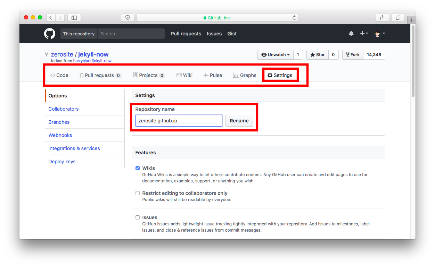View the 14,348 forks count
This screenshot has height=267, width=435.
click(374, 55)
